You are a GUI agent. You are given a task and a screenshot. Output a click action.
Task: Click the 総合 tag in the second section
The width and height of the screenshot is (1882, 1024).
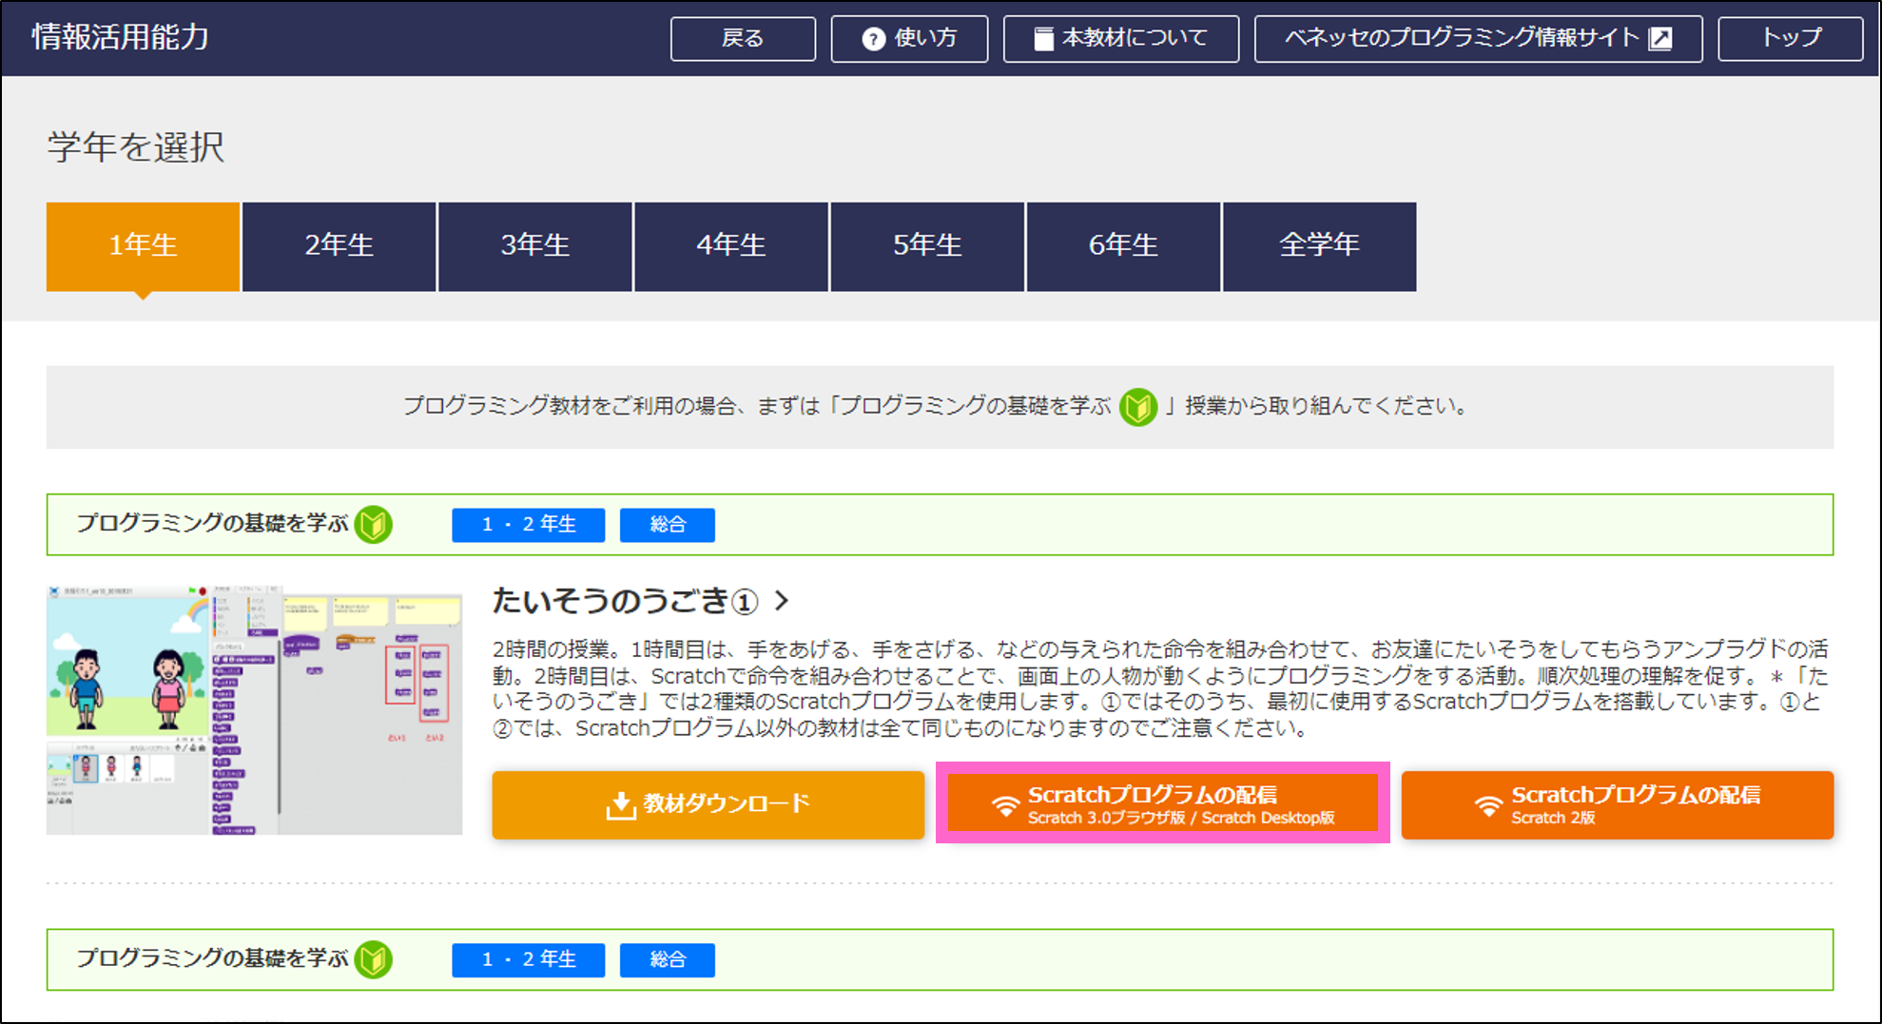click(667, 960)
